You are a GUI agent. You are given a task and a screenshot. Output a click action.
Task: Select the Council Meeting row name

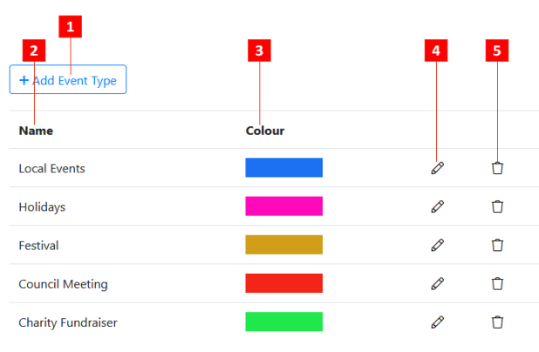tap(64, 284)
